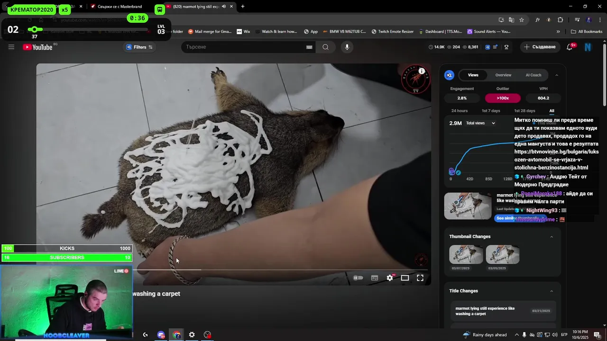The image size is (607, 341).
Task: Click the >100x outlier badge
Action: click(503, 98)
